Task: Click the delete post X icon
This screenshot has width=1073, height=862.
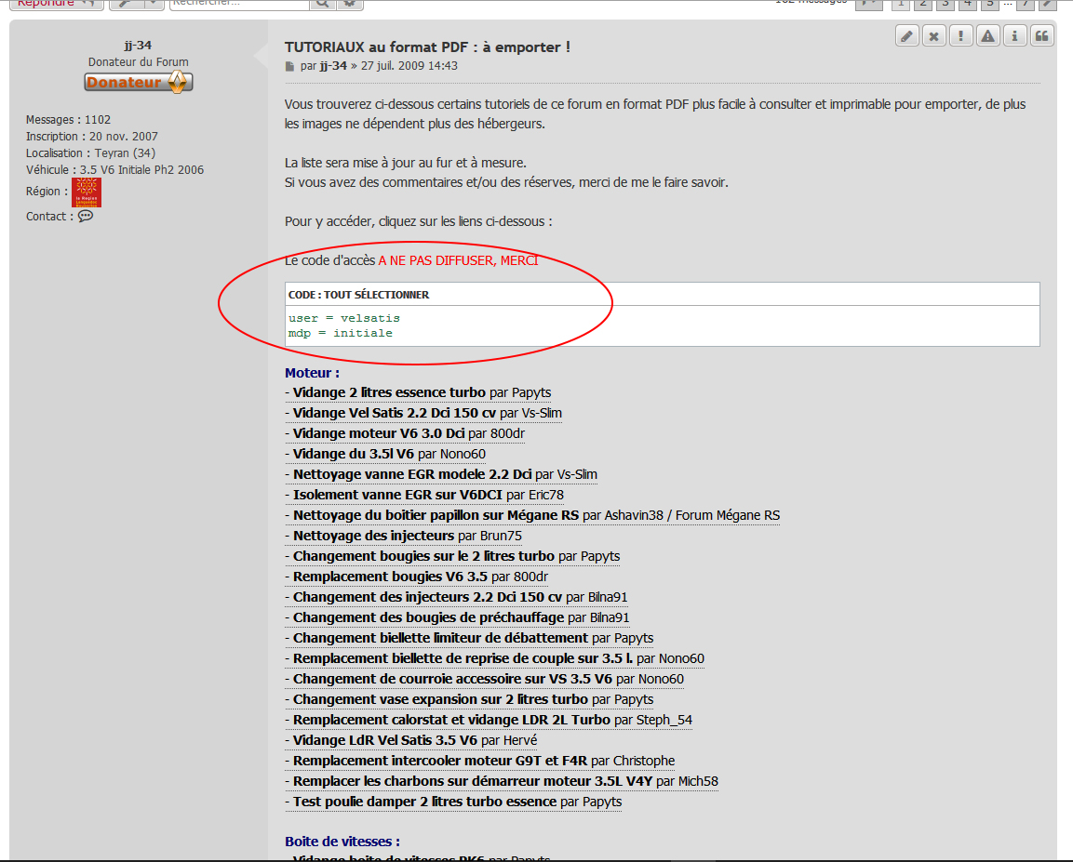Action: [x=934, y=36]
